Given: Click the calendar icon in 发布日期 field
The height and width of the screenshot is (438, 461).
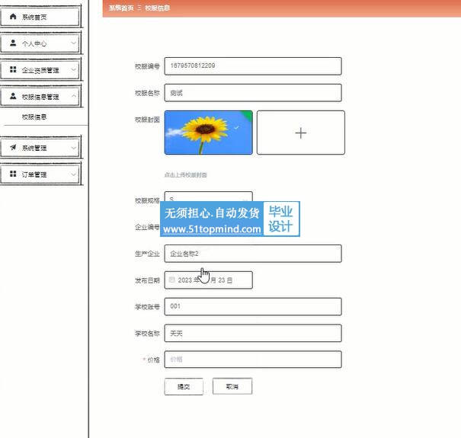Looking at the screenshot, I should (172, 280).
